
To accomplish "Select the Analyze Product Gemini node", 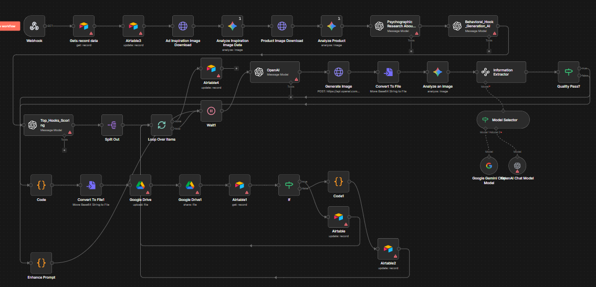I will 331,26.
